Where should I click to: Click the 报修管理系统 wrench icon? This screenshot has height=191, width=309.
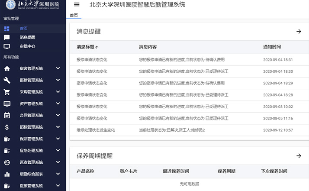pyautogui.click(x=7, y=80)
